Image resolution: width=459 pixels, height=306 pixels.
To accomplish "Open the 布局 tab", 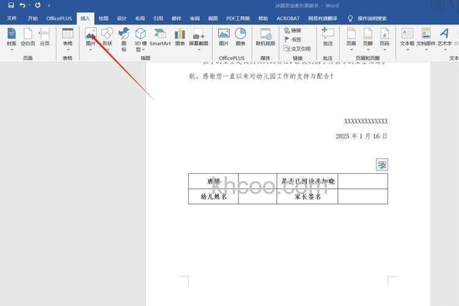I will pos(140,18).
